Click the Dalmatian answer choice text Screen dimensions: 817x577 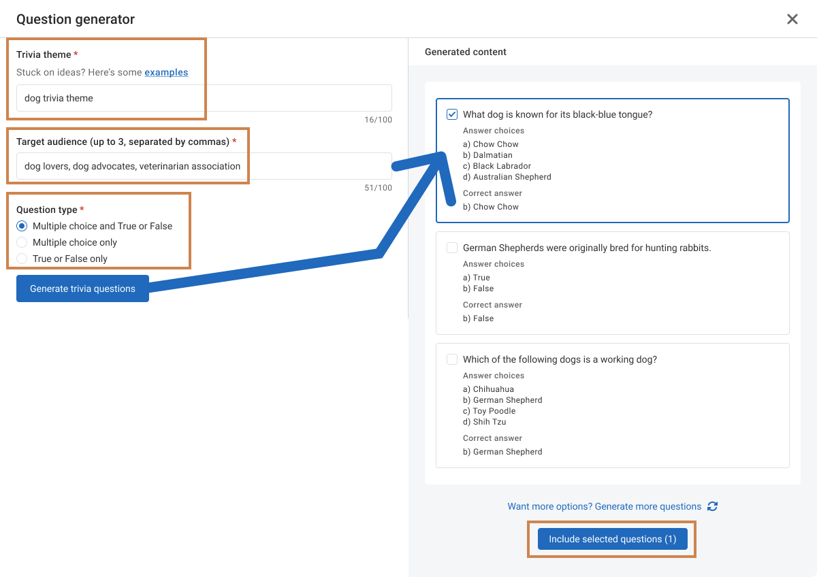(492, 155)
